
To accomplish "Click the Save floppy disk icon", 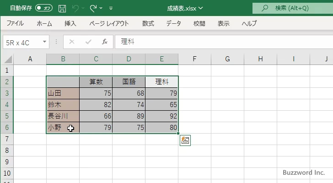I will click(62, 8).
